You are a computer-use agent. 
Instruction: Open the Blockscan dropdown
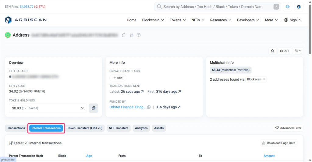click(x=256, y=79)
